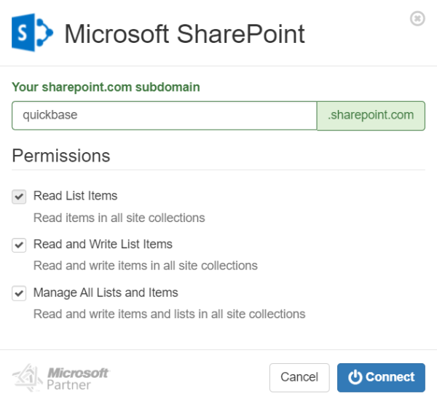
Task: Click the SharePoint logo icon
Action: click(x=32, y=32)
